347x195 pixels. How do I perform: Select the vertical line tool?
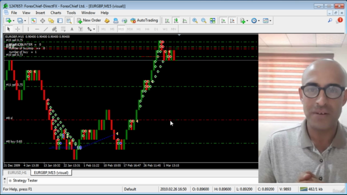(28, 29)
